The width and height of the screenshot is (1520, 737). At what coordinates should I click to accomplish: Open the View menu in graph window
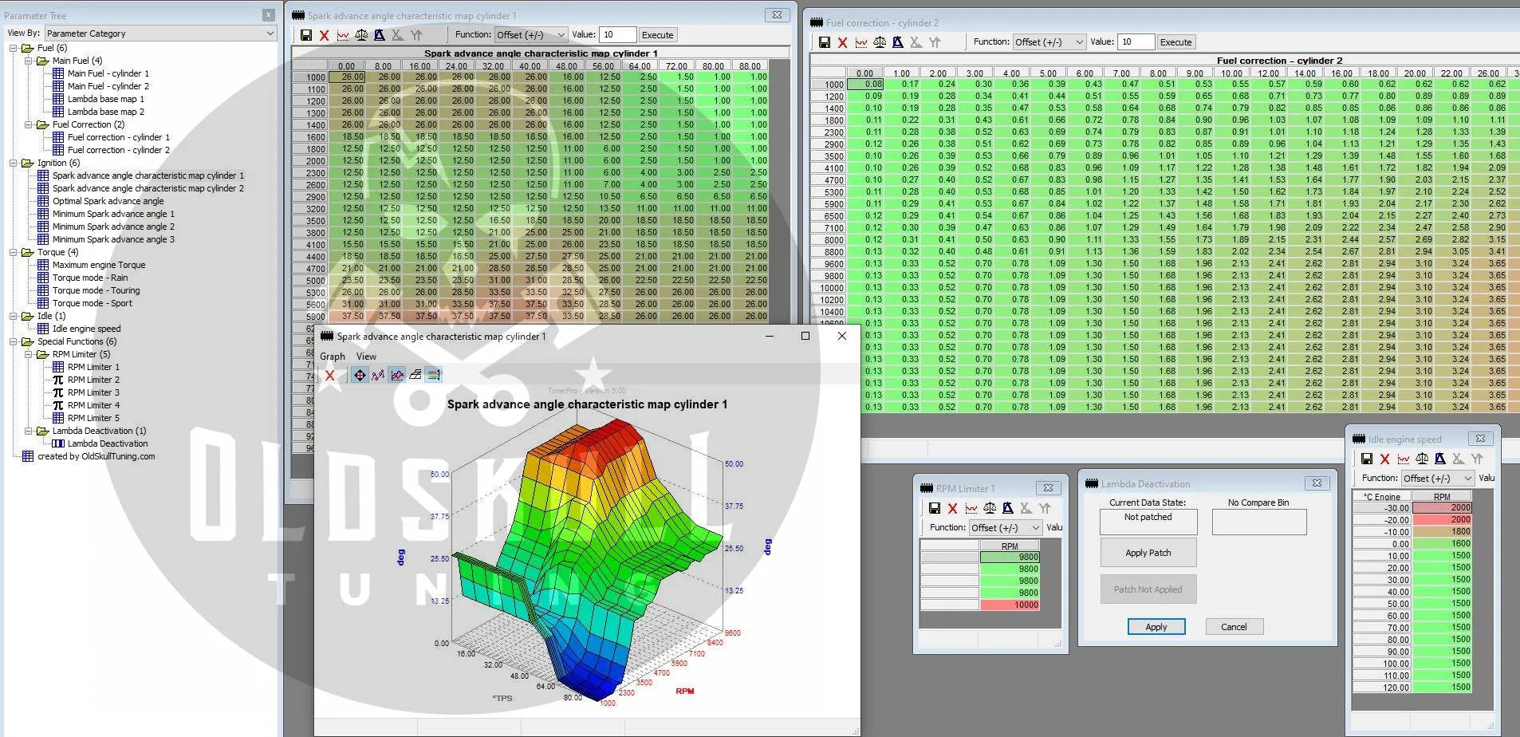(366, 357)
